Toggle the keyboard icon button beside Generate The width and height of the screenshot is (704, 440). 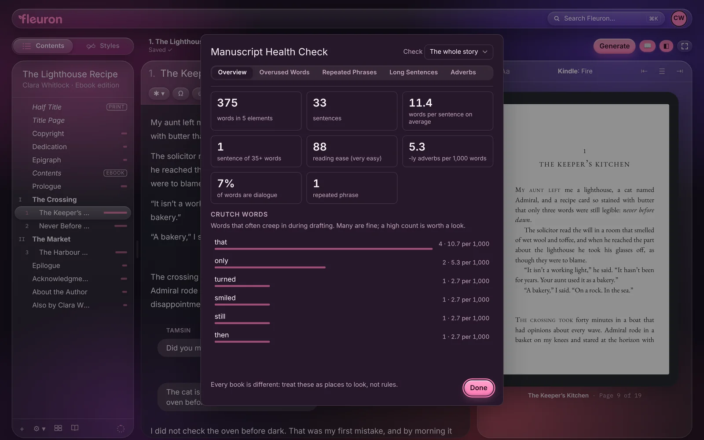(x=647, y=46)
